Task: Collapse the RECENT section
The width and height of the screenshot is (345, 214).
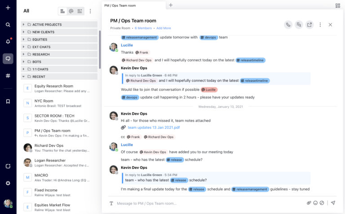Action: click(x=23, y=77)
